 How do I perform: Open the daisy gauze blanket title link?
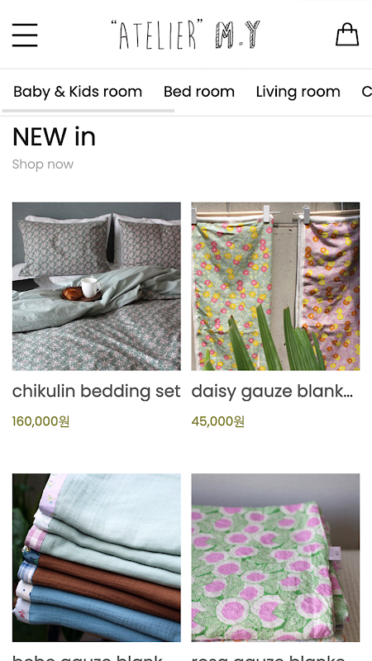click(272, 392)
